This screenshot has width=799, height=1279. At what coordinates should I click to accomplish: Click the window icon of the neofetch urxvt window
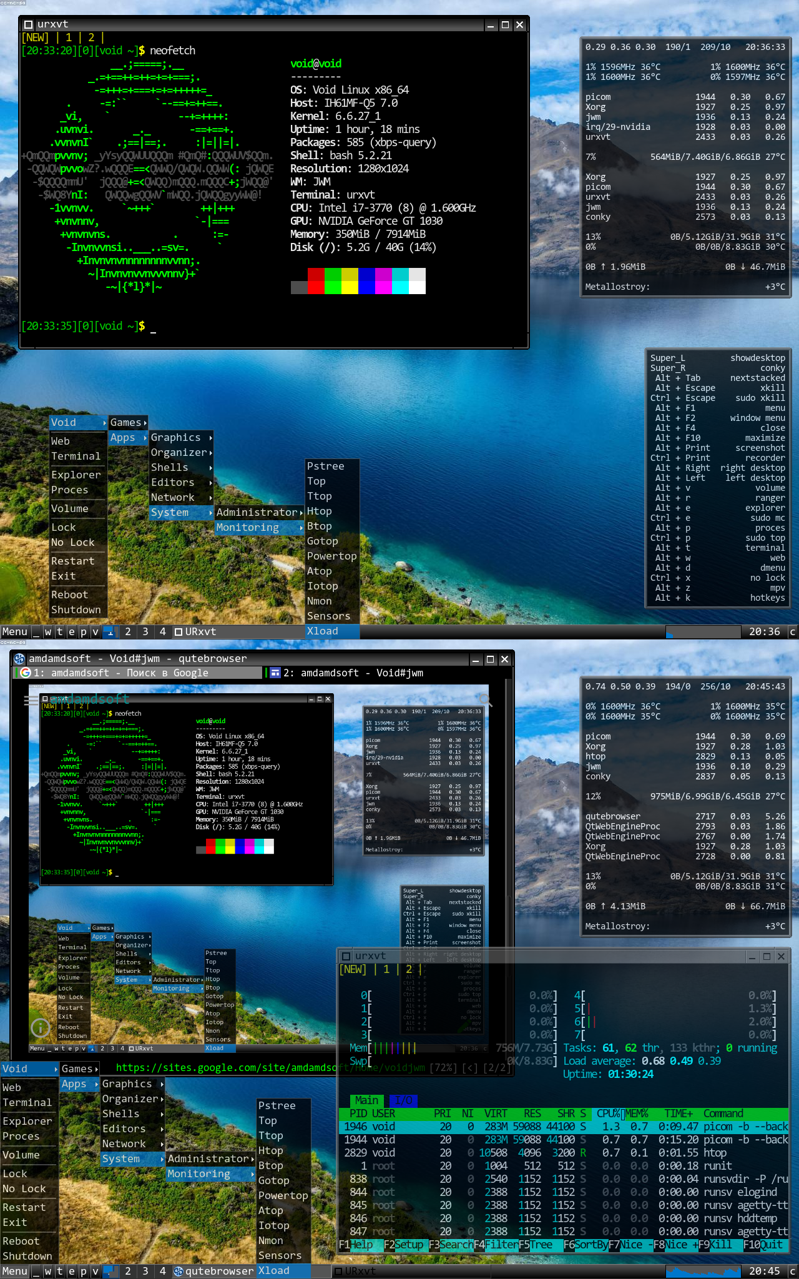pos(28,25)
